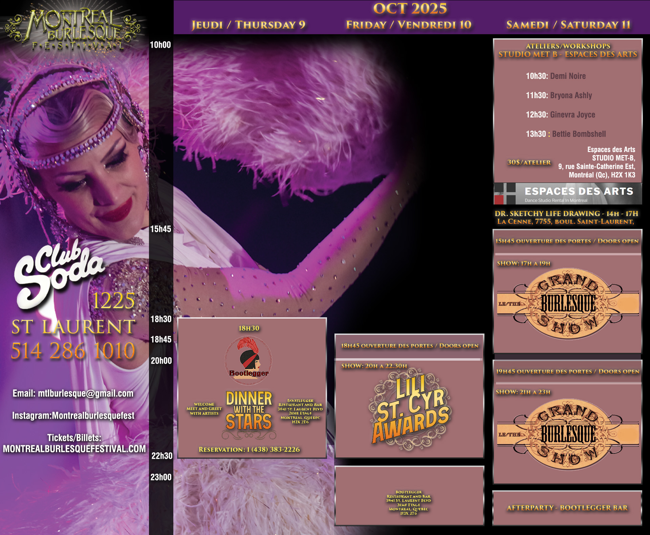Click the 18h45 Ouverture des Portes / Doors Open header
Screen dimensions: 650x535
tap(410, 346)
